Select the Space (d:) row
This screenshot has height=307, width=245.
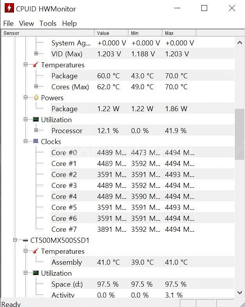pos(142,284)
